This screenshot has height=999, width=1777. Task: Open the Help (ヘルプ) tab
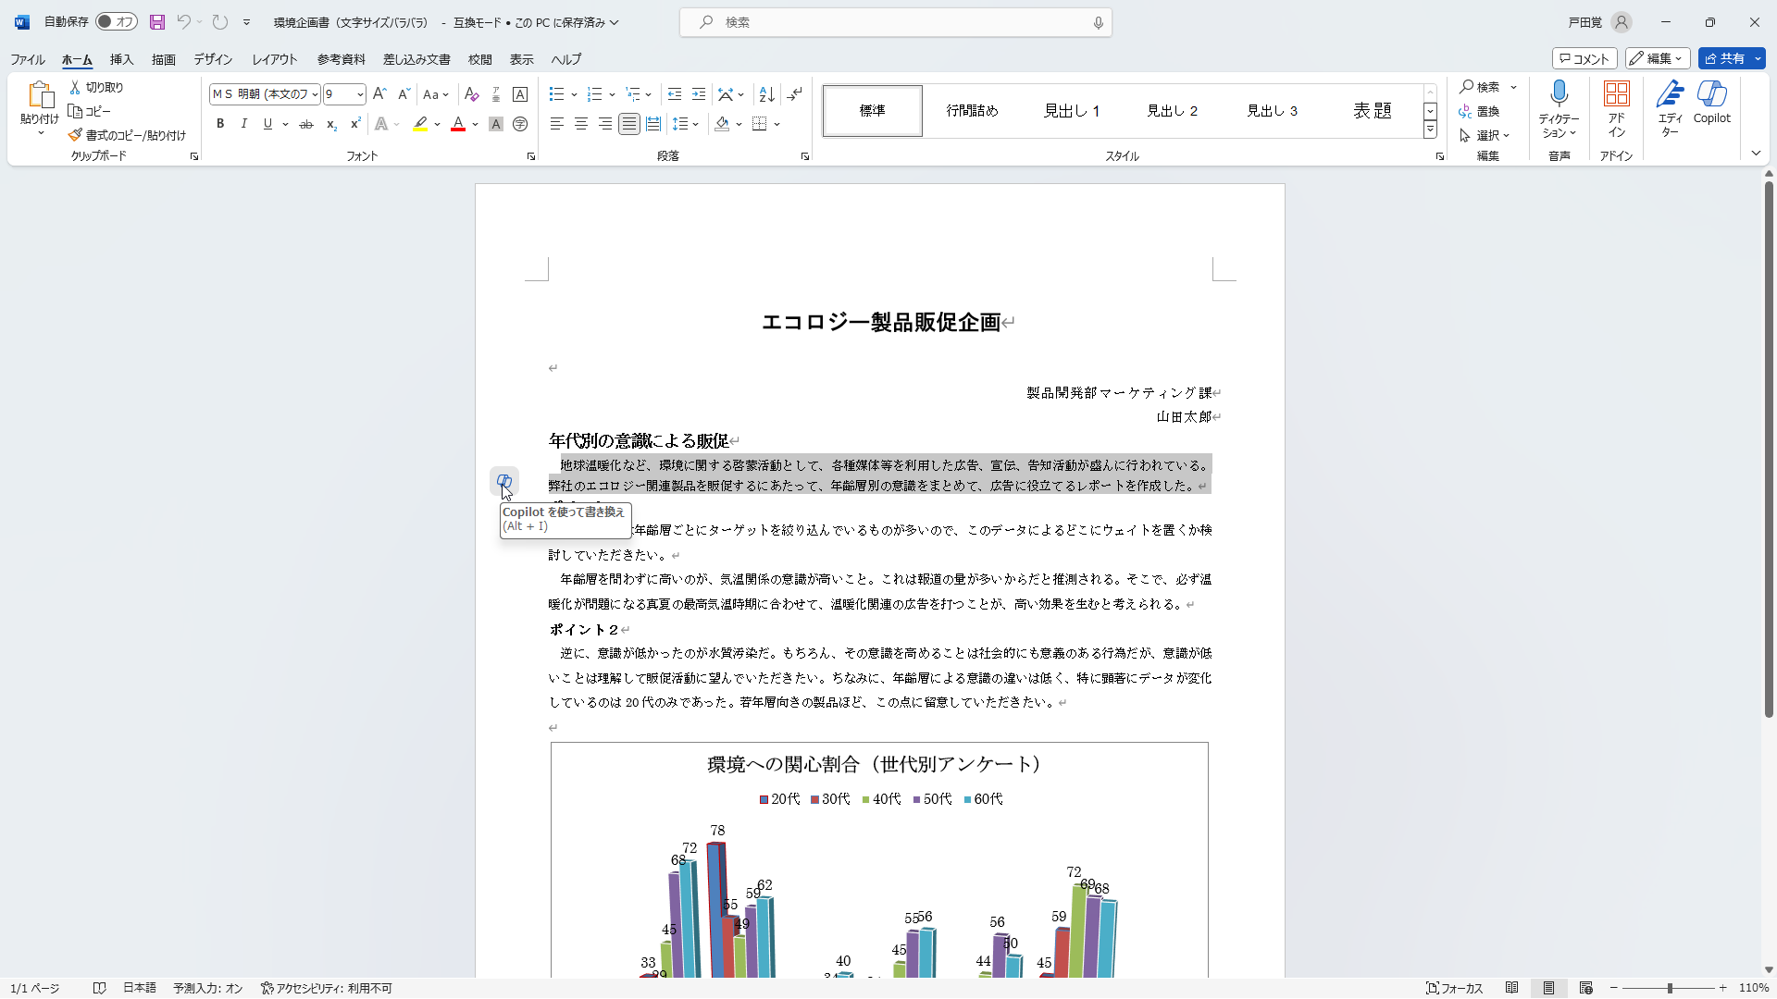coord(566,59)
